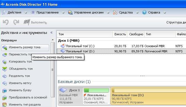Image resolution: width=186 pixels, height=107 pixels.
Task: Choose Преобразовать в основной operation
Action: pos(28,98)
